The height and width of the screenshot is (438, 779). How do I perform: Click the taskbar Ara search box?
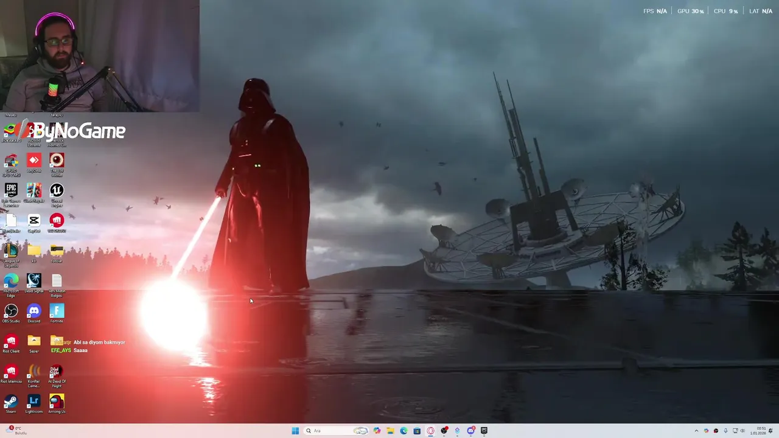tap(337, 431)
